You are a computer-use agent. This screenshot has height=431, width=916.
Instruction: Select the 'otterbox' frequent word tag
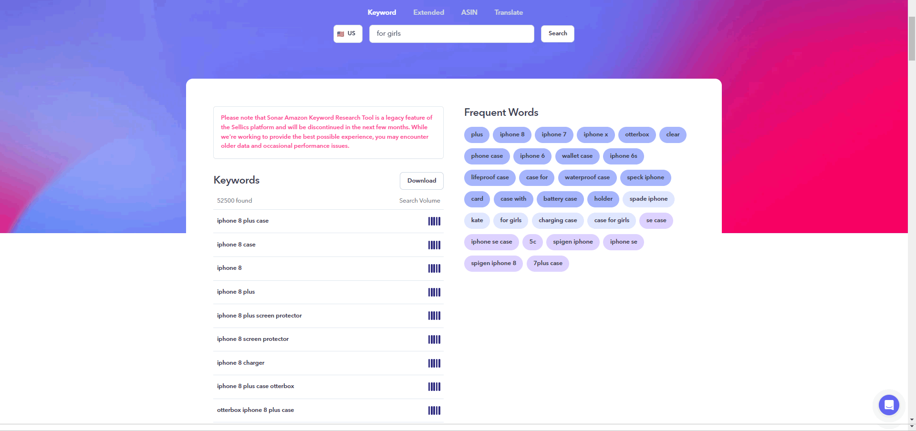pos(637,135)
